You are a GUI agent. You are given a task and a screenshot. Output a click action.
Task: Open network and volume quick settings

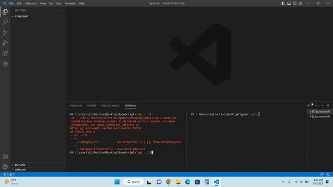point(302,182)
